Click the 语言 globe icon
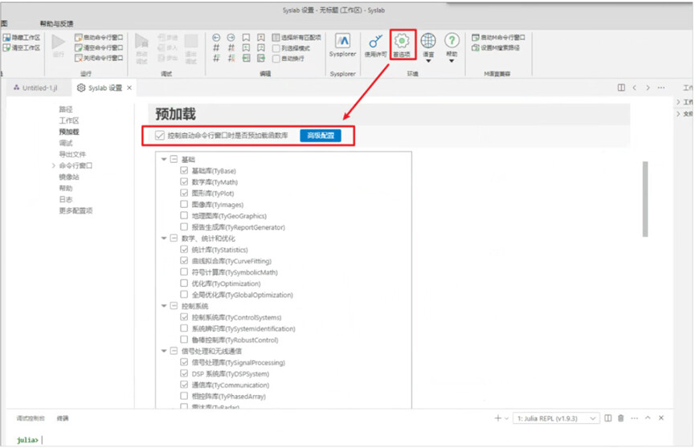This screenshot has height=448, width=695. [427, 41]
